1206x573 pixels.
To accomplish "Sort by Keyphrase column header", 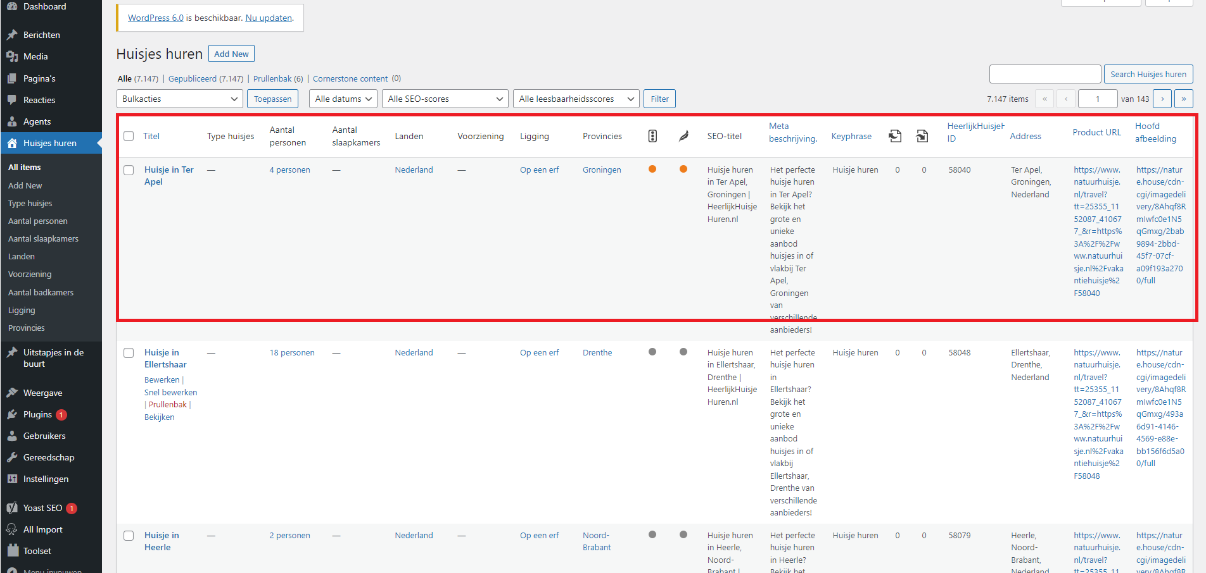I will coord(851,136).
